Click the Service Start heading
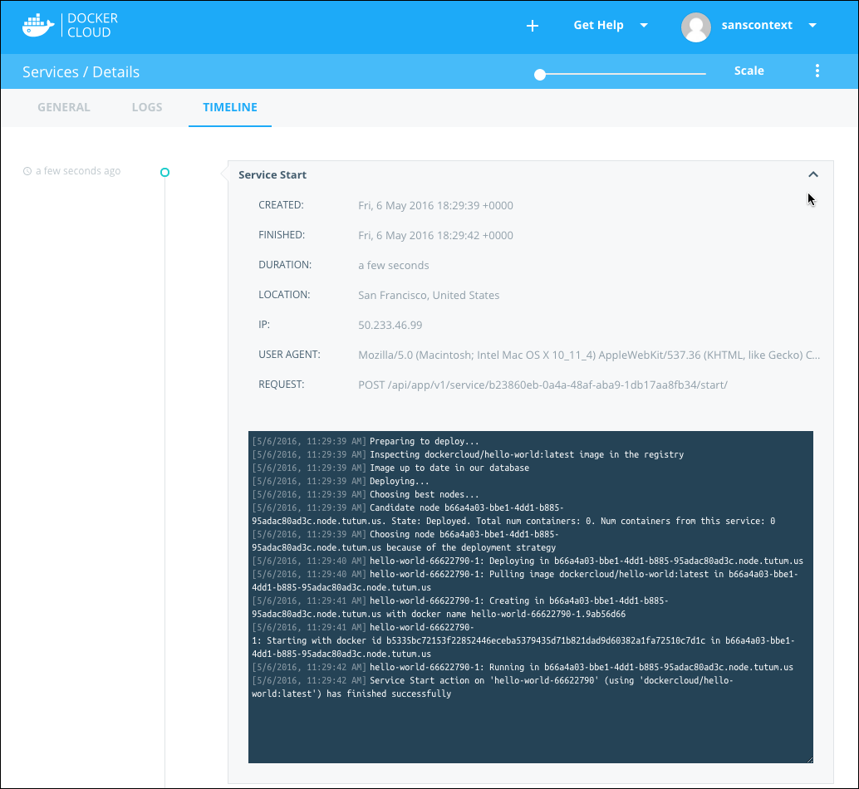 click(x=272, y=175)
